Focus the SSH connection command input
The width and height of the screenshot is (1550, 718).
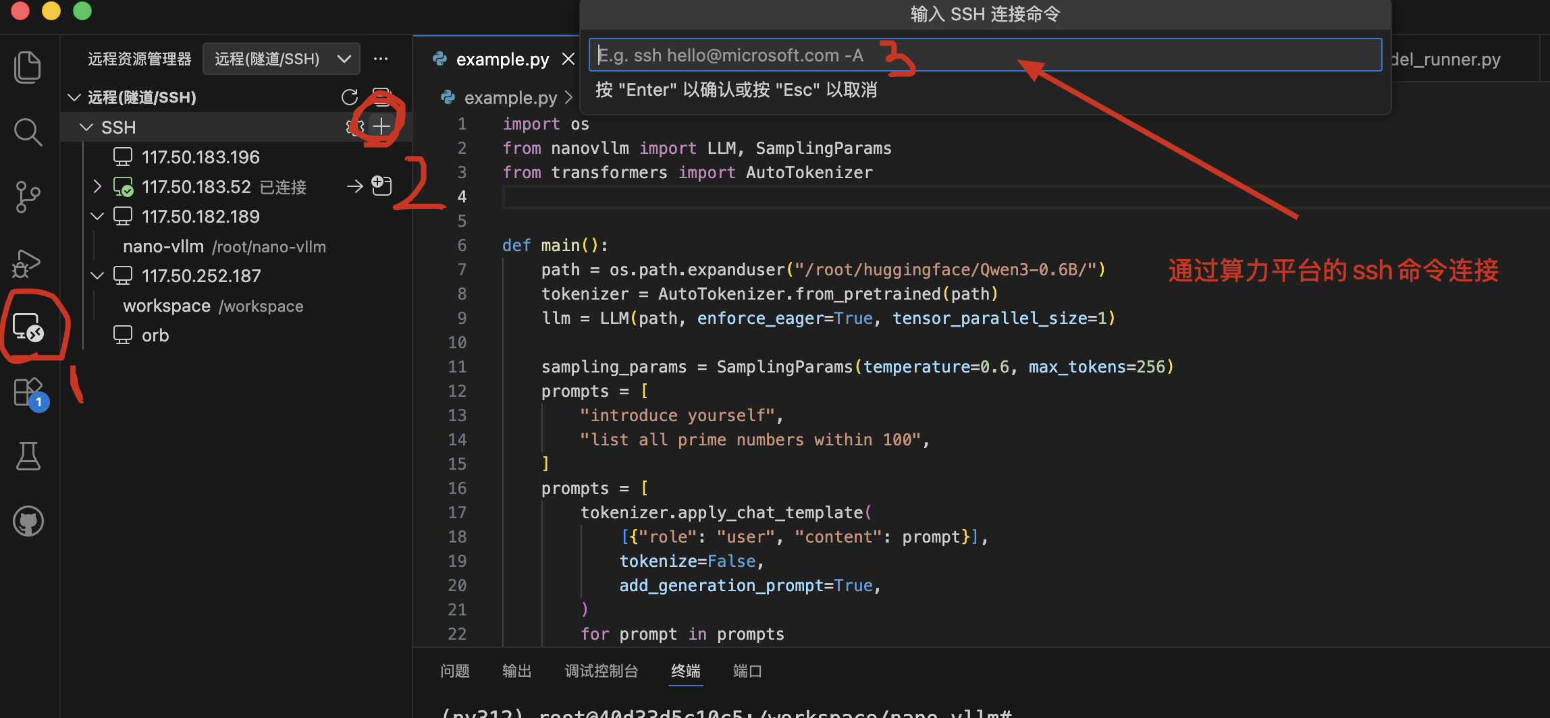pyautogui.click(x=984, y=55)
